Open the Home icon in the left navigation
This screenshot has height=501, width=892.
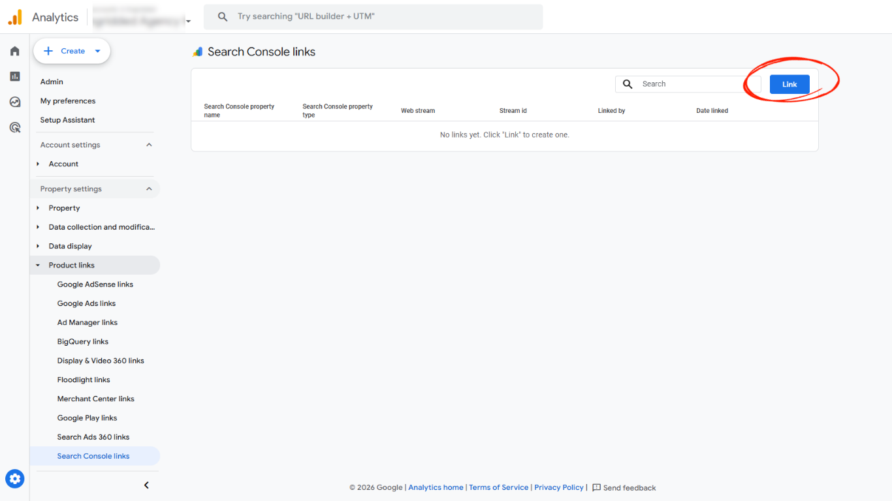(x=14, y=51)
